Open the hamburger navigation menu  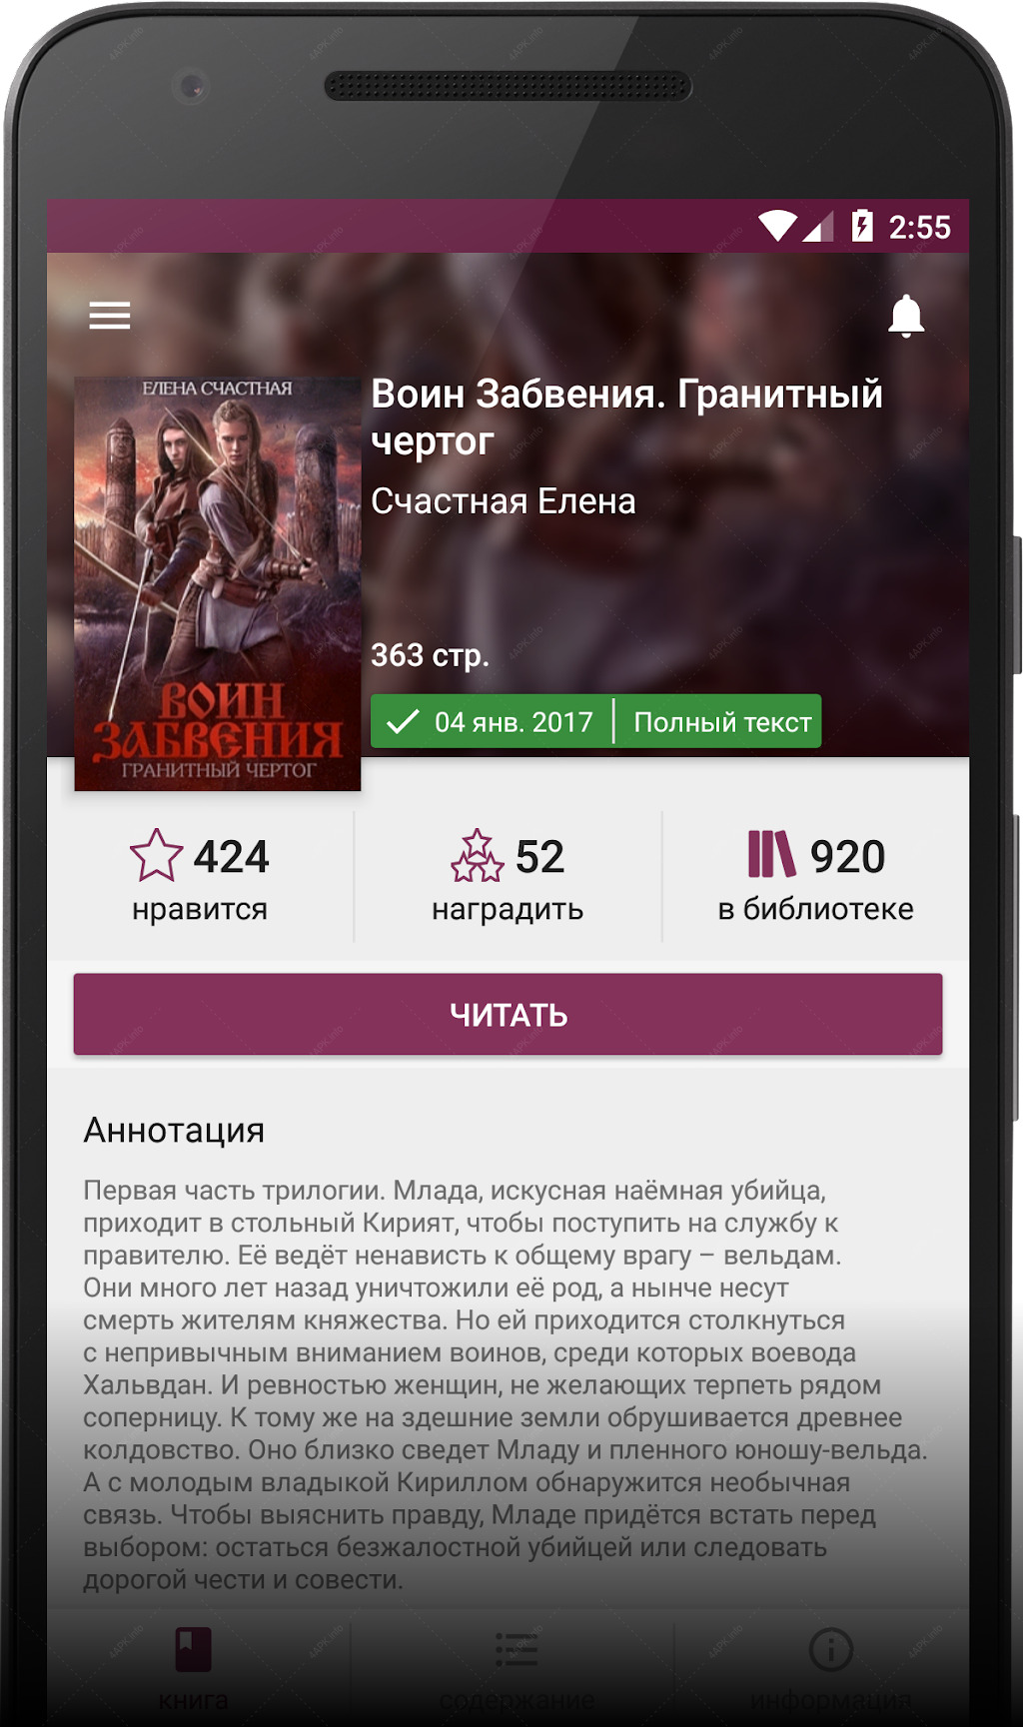(110, 316)
